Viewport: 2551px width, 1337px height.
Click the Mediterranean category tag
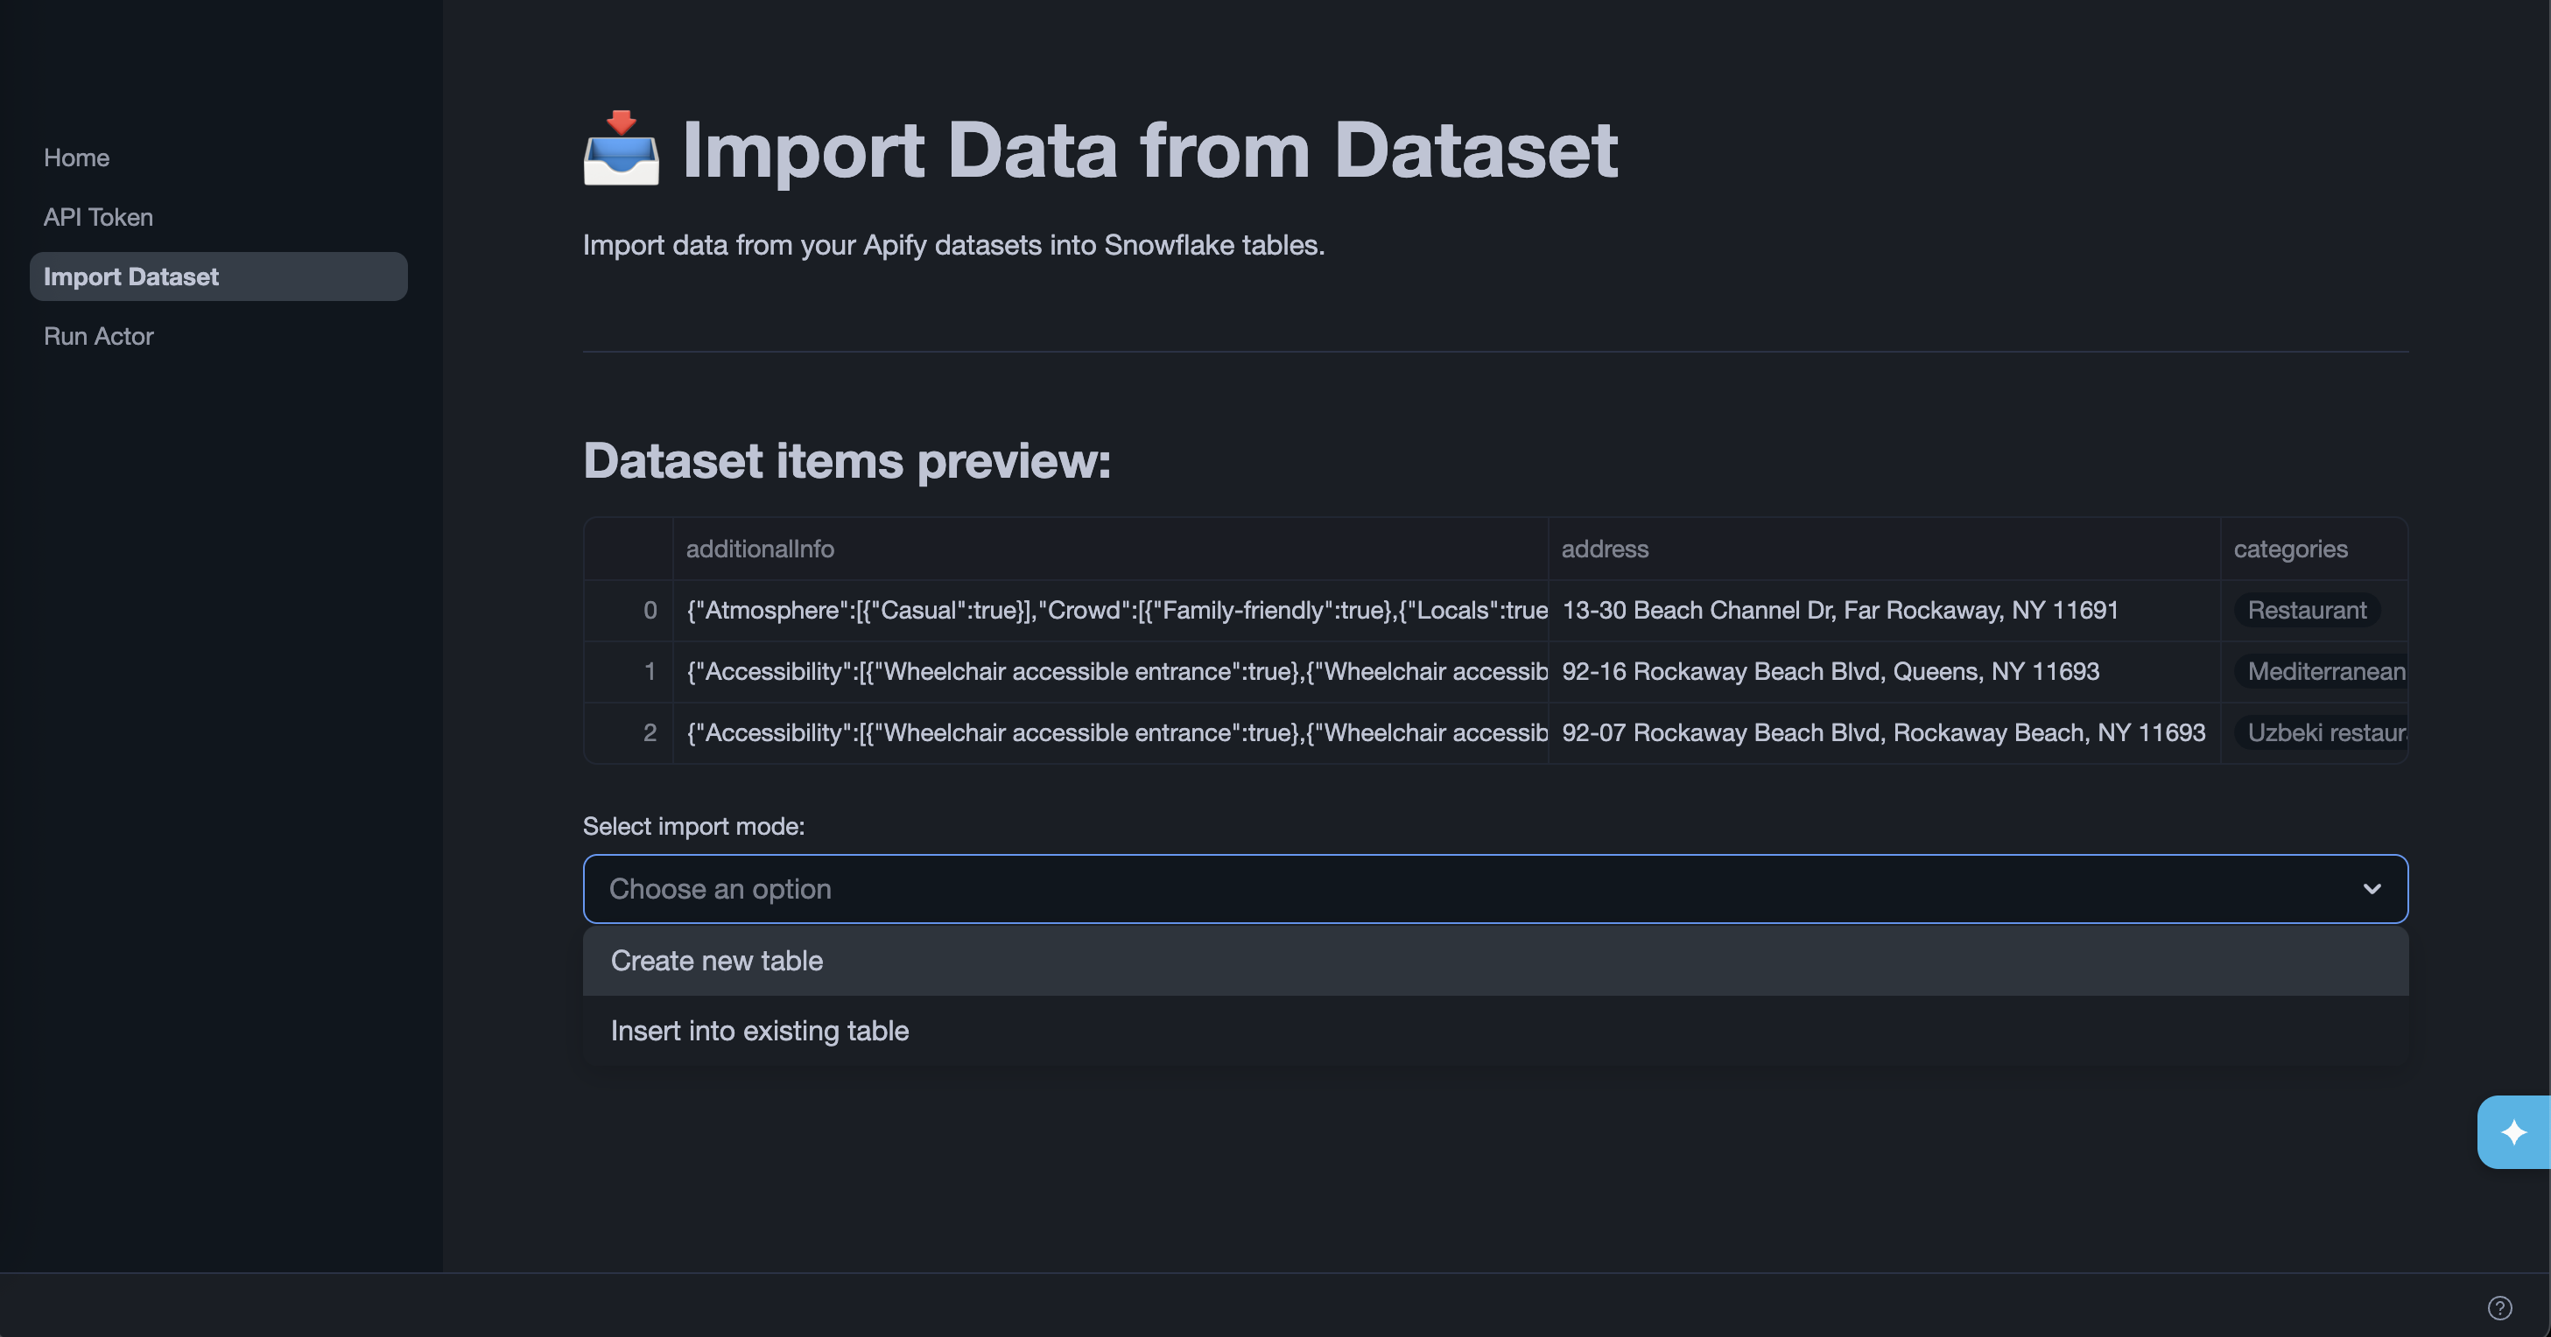(x=2325, y=671)
